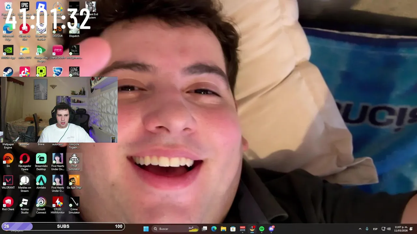Click the Unicycle Togeth... label
This screenshot has width=417, height=234.
click(x=74, y=146)
